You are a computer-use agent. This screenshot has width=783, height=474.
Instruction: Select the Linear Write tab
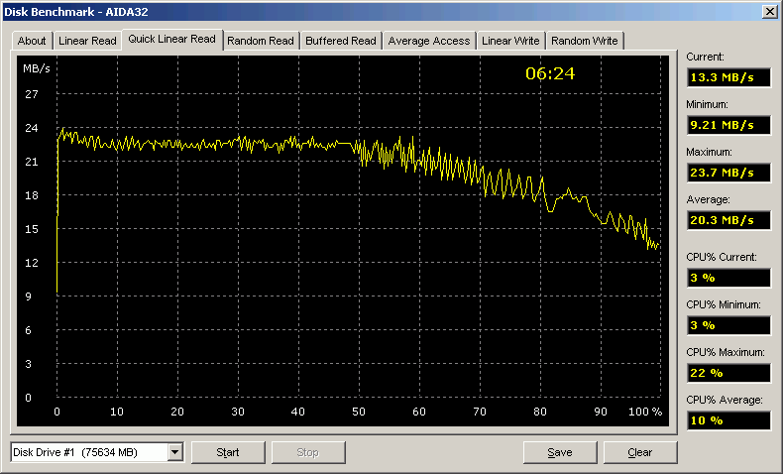tap(510, 41)
